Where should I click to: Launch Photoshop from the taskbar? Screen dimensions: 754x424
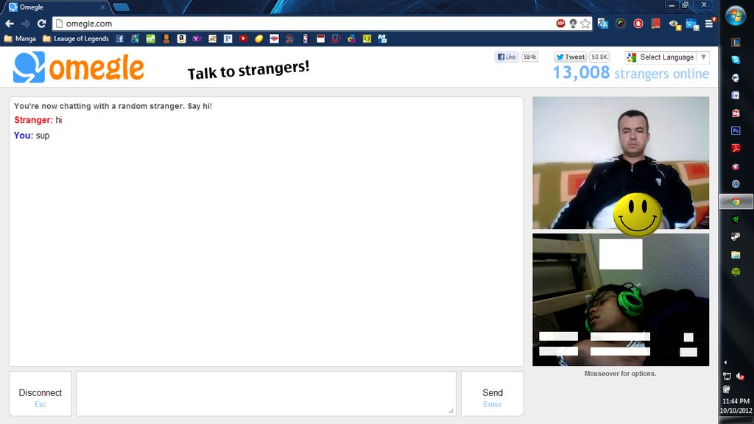point(735,130)
